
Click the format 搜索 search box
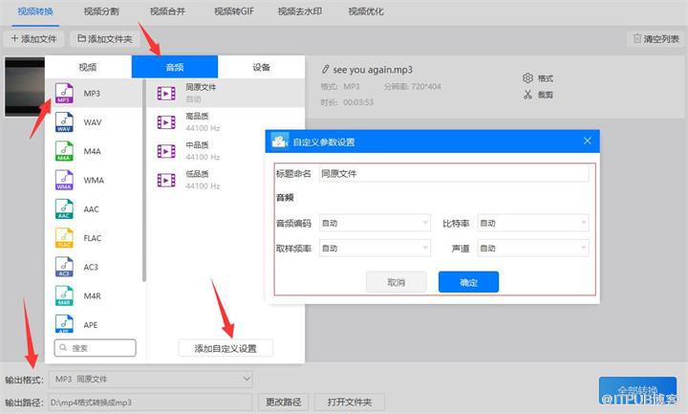click(x=96, y=348)
